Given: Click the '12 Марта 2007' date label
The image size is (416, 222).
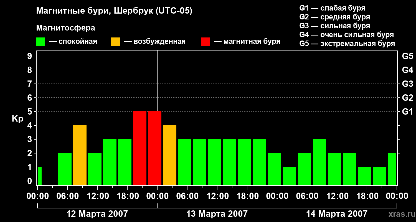Looking at the screenshot, I should (x=97, y=214).
